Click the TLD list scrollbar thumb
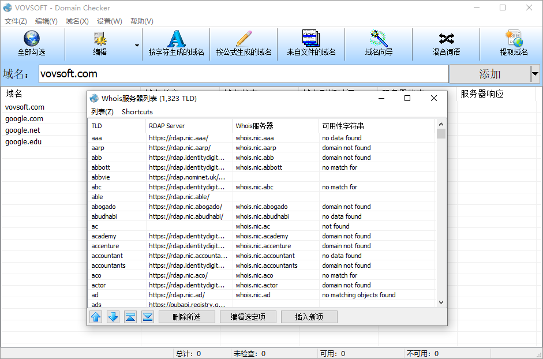The width and height of the screenshot is (543, 359). coord(441,134)
